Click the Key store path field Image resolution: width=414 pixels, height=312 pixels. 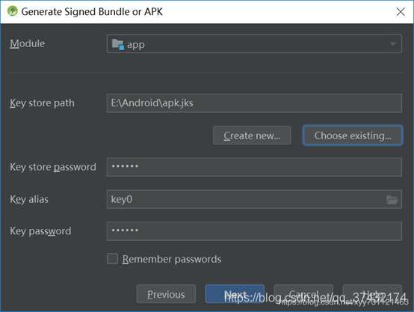pyautogui.click(x=254, y=103)
